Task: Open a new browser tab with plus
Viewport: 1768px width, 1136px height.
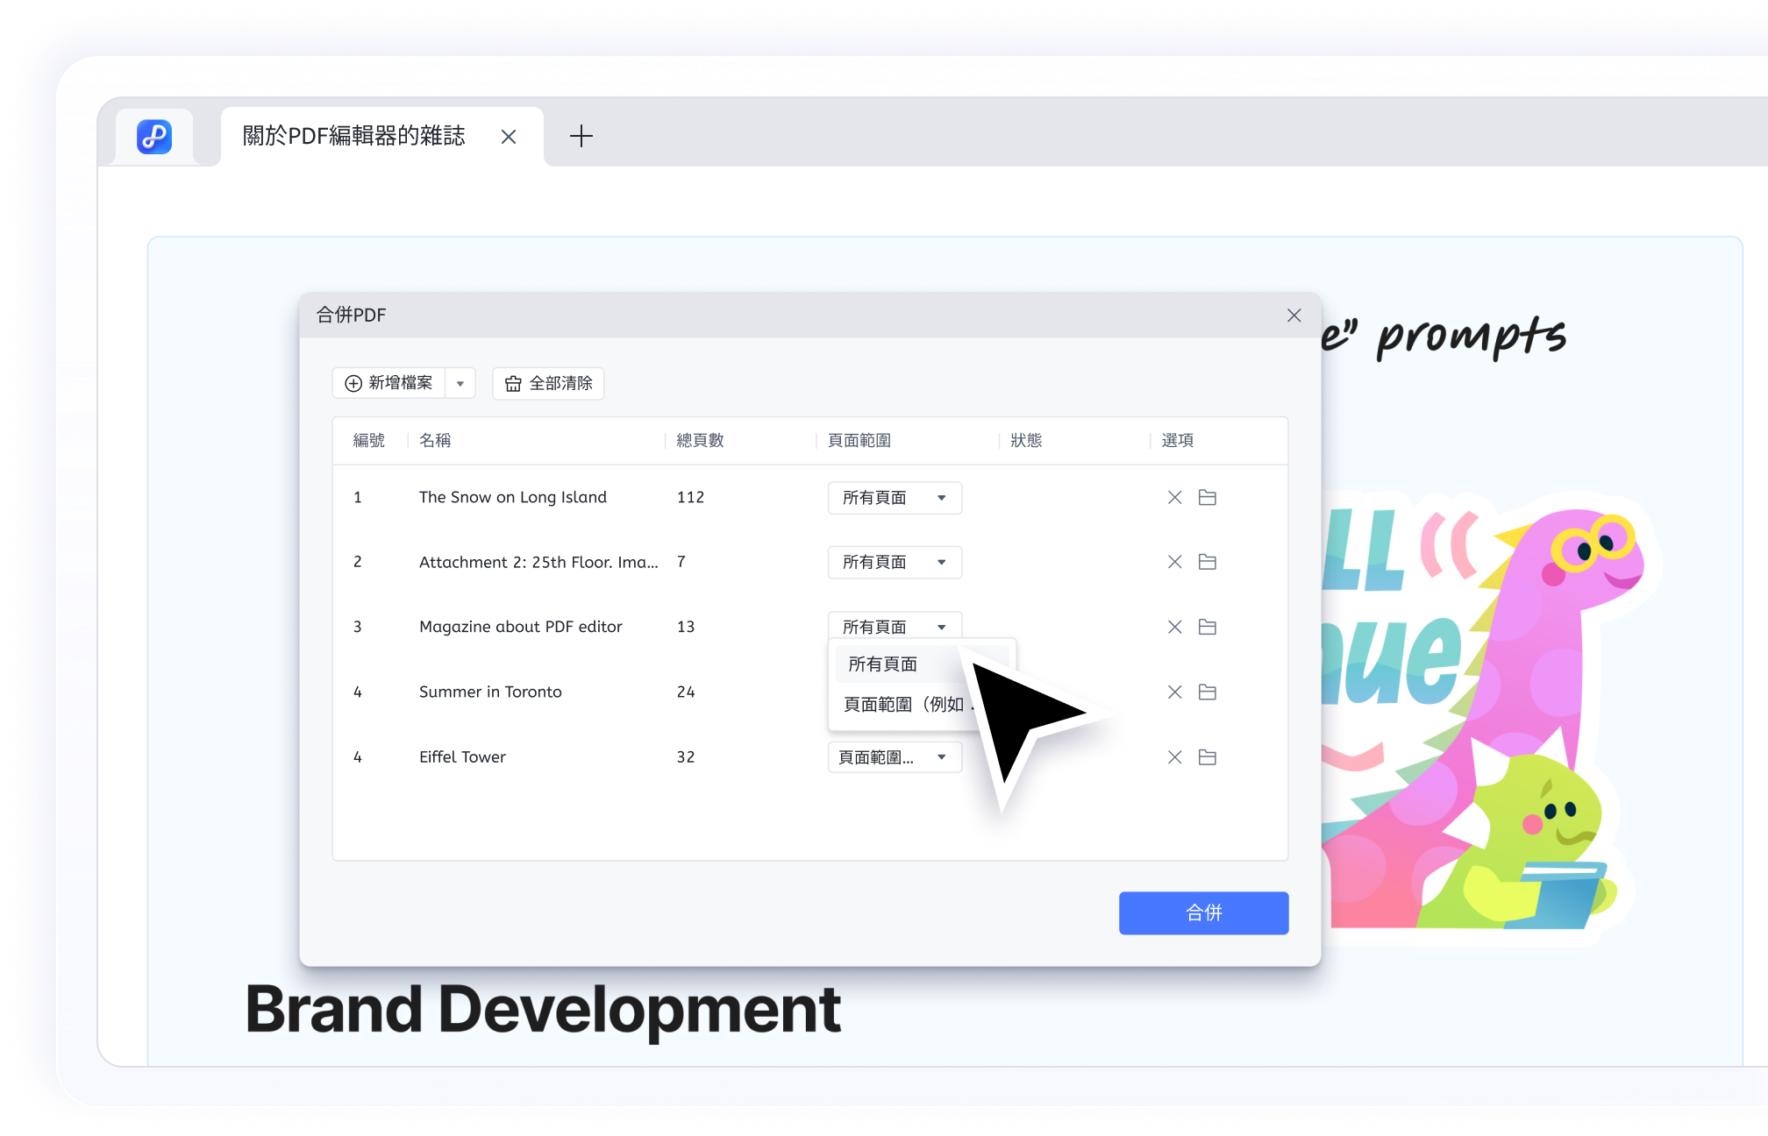Action: [x=581, y=136]
